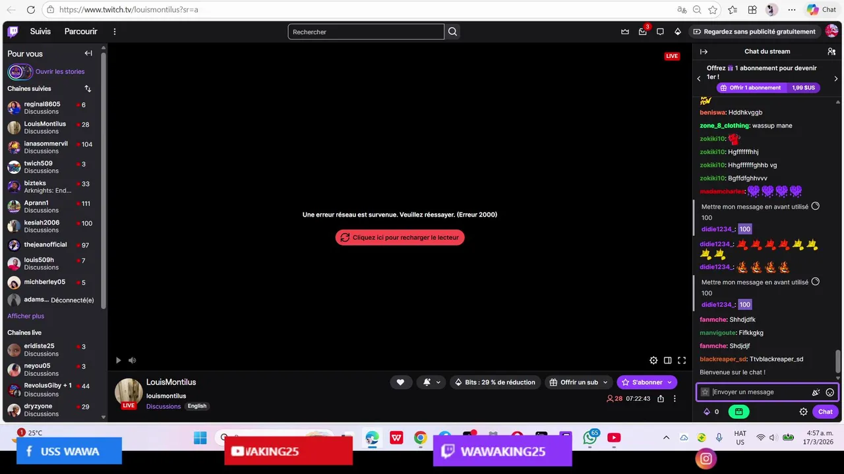This screenshot has width=844, height=474.
Task: Open whispers speech bubble icon
Action: [x=660, y=32]
